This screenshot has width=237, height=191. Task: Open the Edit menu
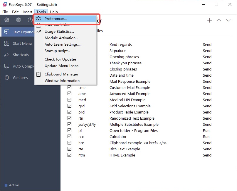pyautogui.click(x=15, y=12)
